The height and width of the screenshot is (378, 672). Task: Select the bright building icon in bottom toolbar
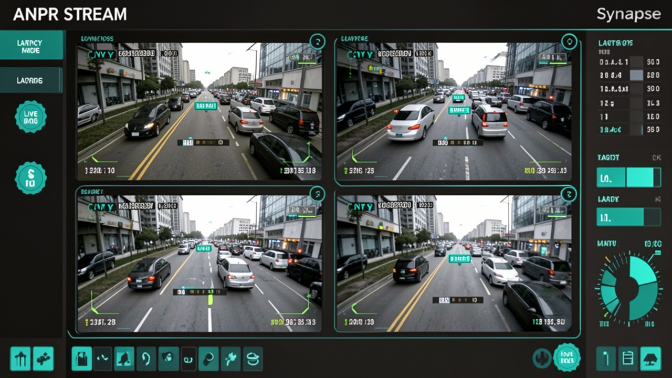pos(81,359)
